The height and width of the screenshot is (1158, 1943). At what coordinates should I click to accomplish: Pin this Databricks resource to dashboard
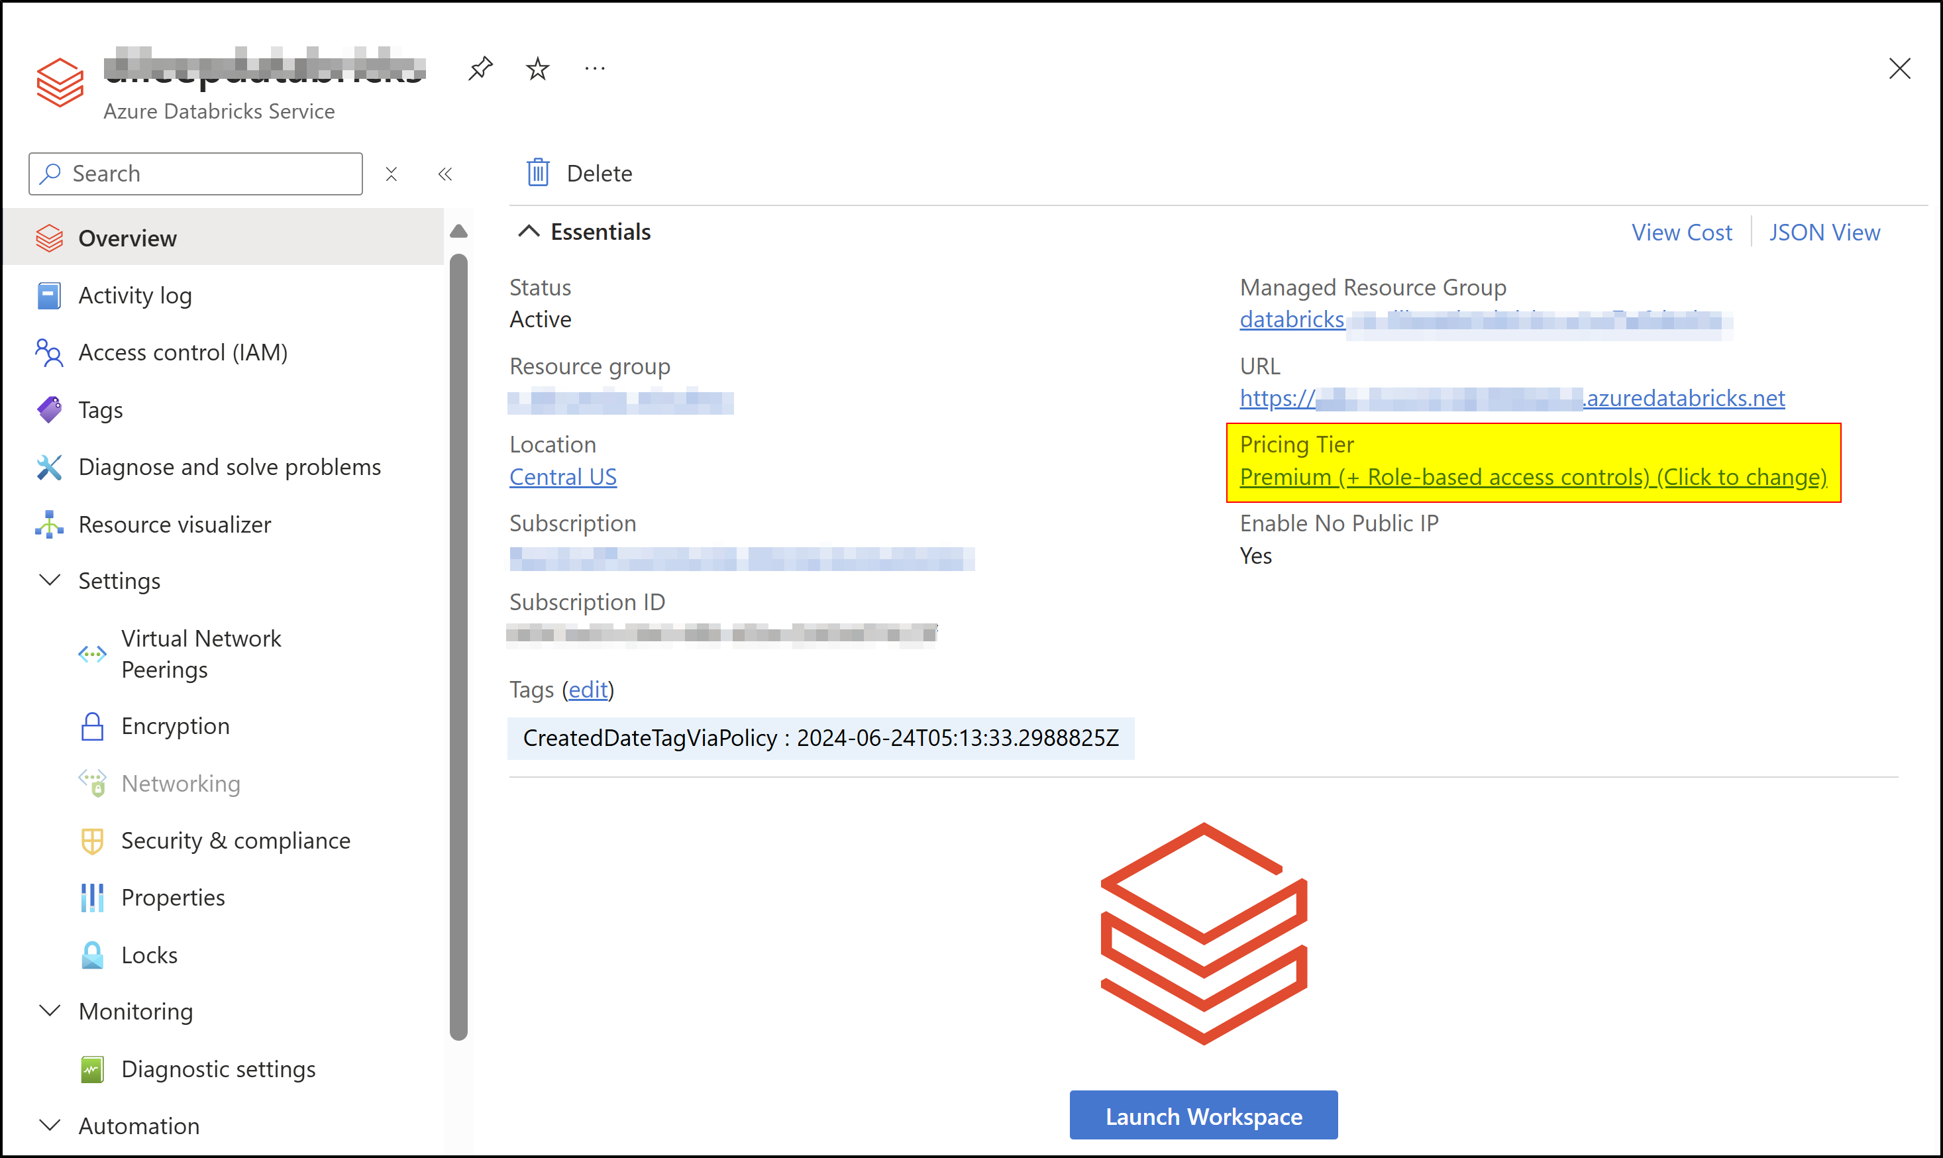(x=481, y=69)
